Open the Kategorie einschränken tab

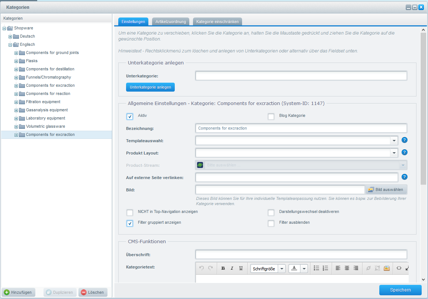(218, 22)
